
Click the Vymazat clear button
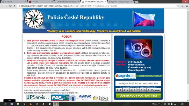point(156,90)
